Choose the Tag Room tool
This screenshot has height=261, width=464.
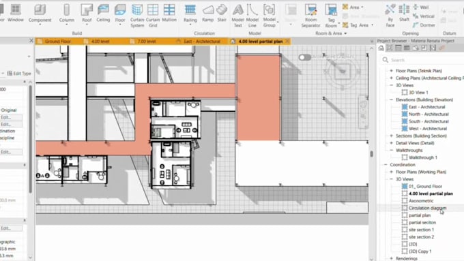pos(331,16)
